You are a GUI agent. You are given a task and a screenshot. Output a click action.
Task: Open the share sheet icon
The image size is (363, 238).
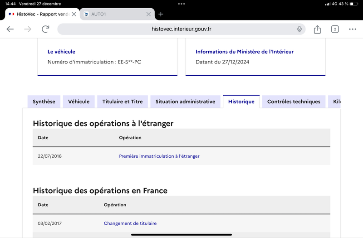pyautogui.click(x=317, y=29)
